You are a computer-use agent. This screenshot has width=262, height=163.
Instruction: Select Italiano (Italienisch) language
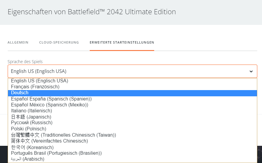coord(132,111)
